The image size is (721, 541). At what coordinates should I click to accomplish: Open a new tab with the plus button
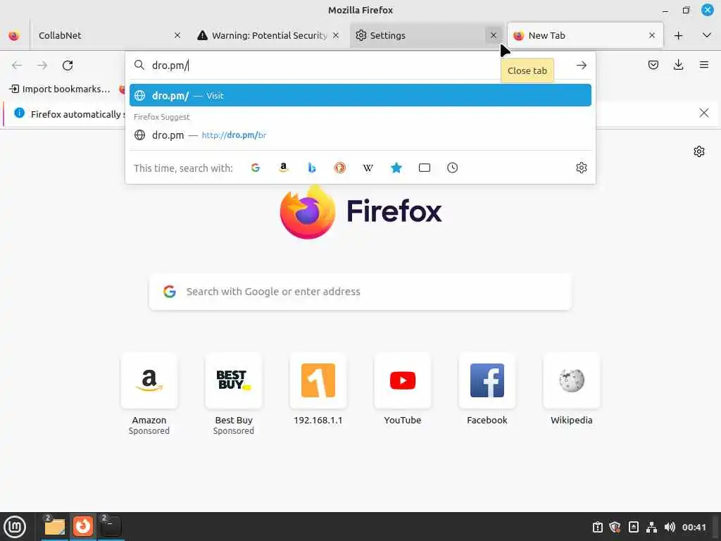click(x=678, y=35)
